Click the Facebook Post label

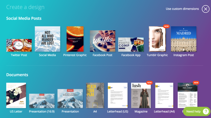pyautogui.click(x=102, y=55)
